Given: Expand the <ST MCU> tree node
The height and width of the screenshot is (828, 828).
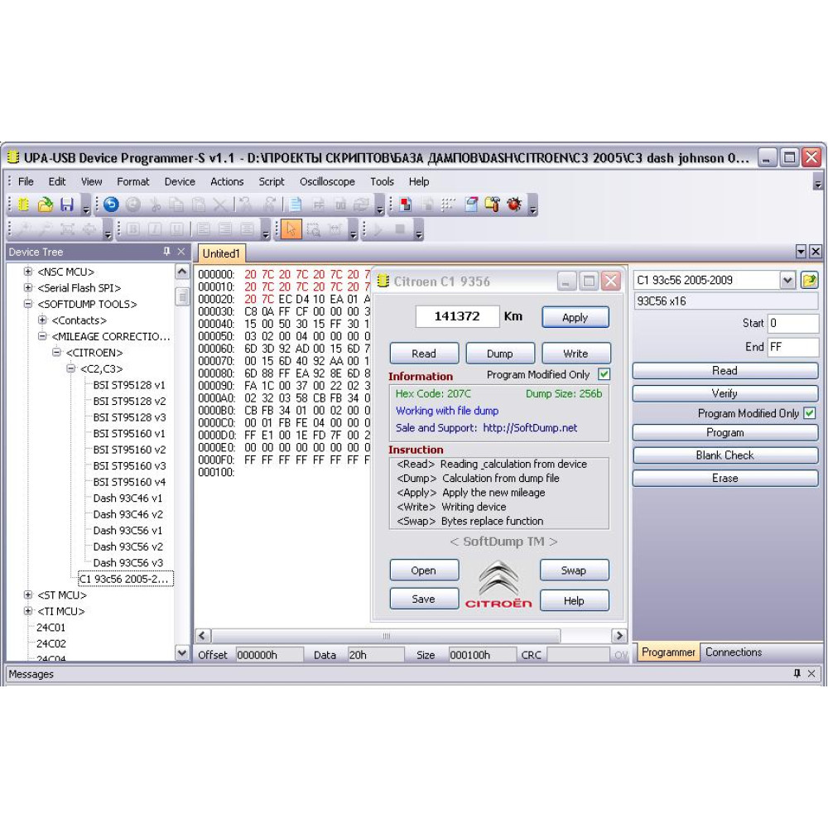Looking at the screenshot, I should [28, 595].
